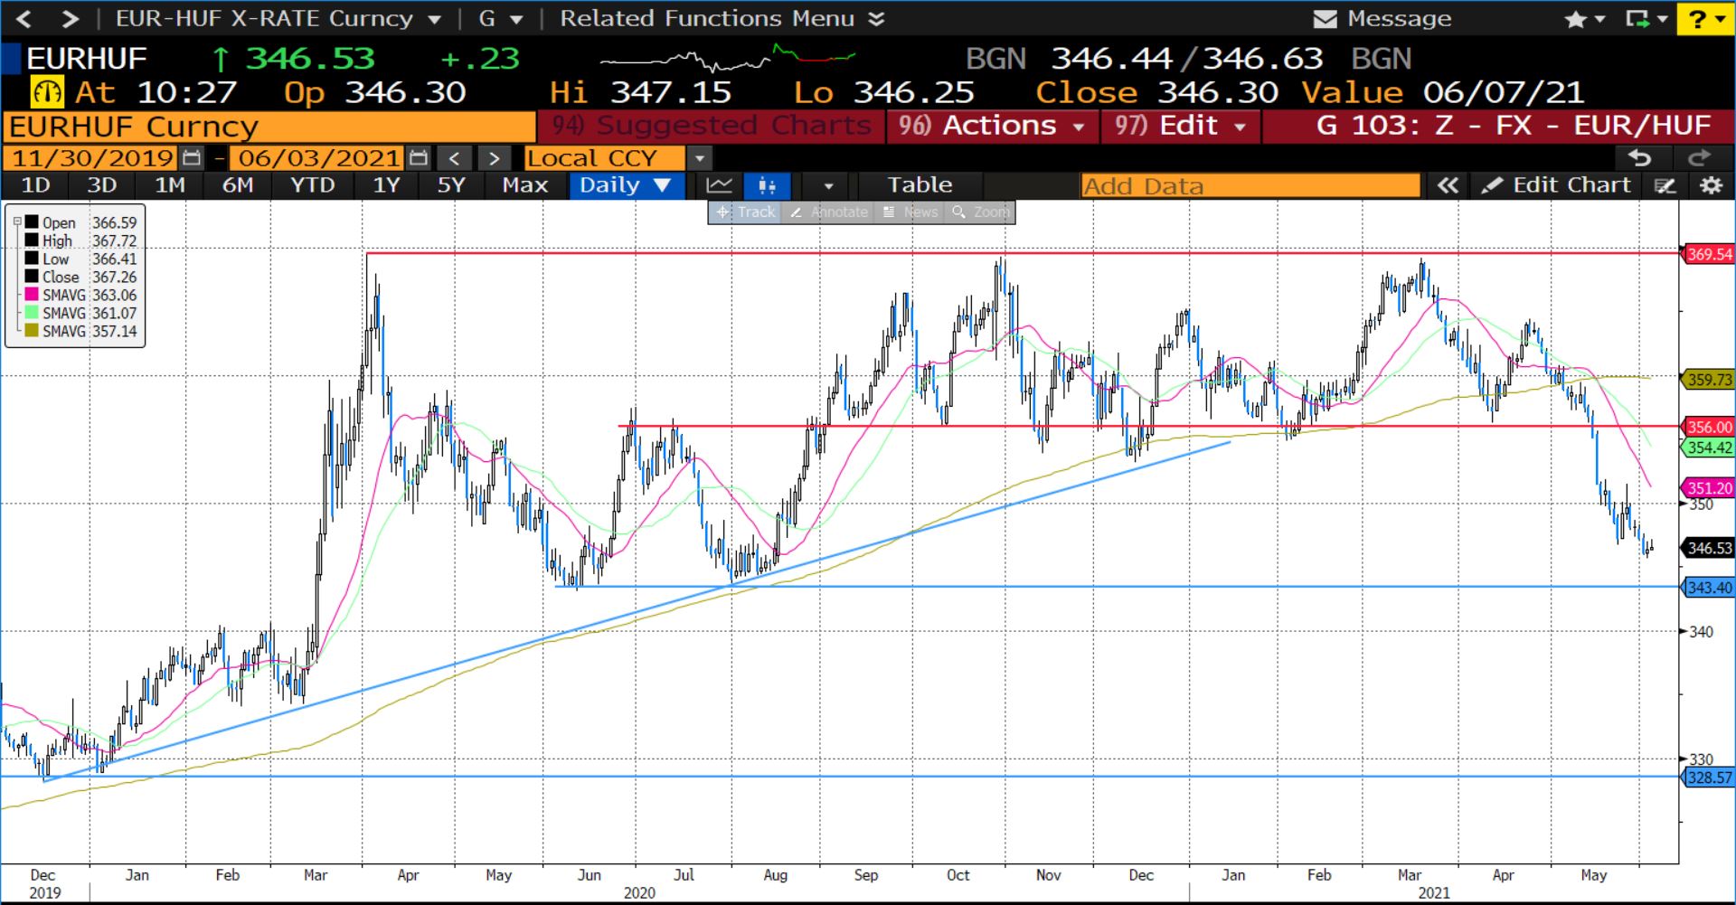This screenshot has height=905, width=1736.
Task: Open EUR-HUF X-RATE Curncy dropdown
Action: (x=435, y=19)
